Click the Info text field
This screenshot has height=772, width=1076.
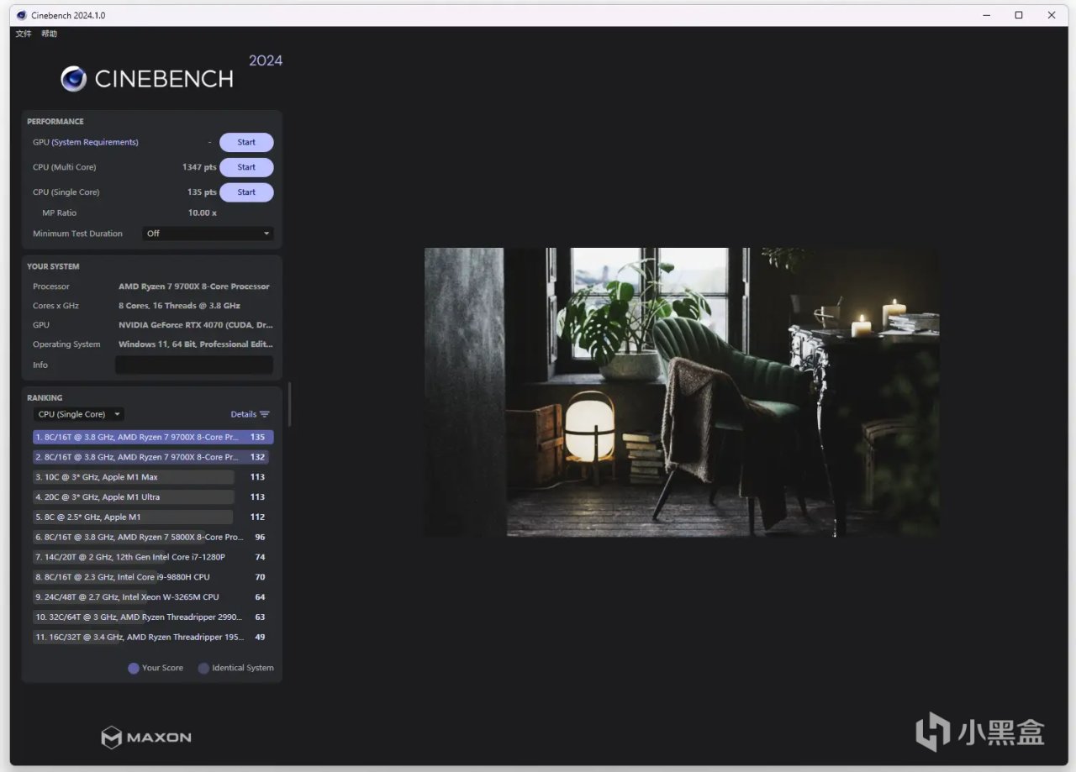point(194,365)
